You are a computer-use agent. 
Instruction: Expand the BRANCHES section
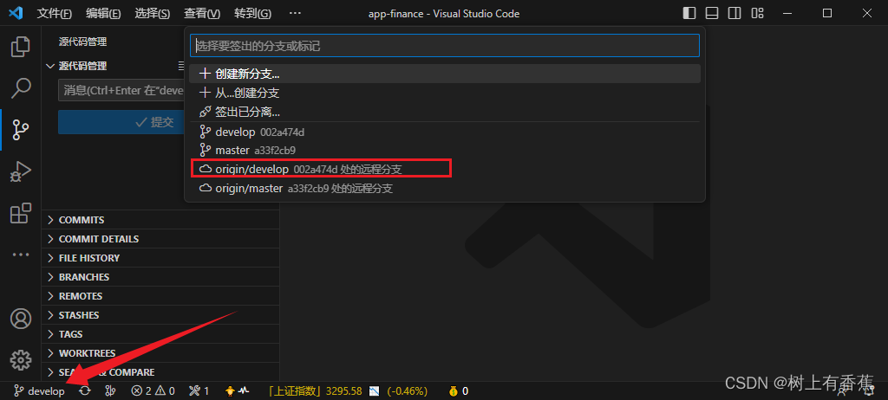(160, 277)
